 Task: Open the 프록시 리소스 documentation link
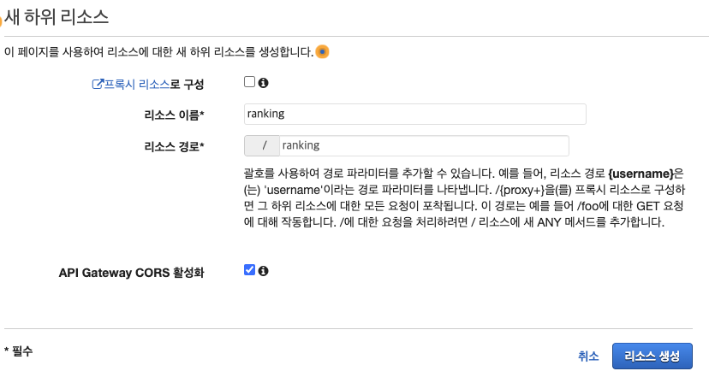coord(136,84)
